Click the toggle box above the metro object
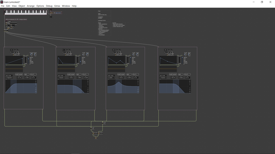The width and height of the screenshot is (275, 154). [x=51, y=9]
